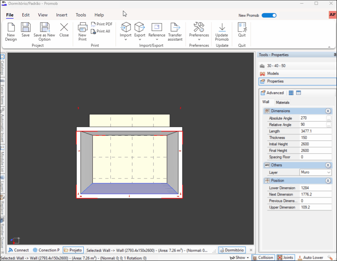Collapse the Dimensions section
The width and height of the screenshot is (337, 261).
coord(328,111)
